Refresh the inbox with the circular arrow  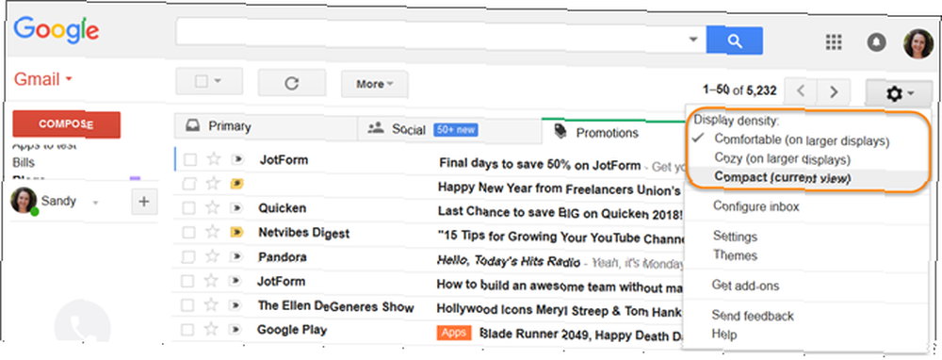coord(291,83)
